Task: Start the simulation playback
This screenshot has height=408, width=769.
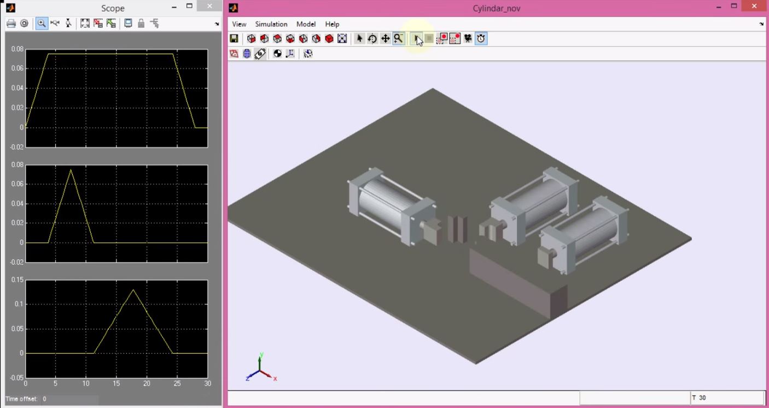Action: [x=417, y=39]
